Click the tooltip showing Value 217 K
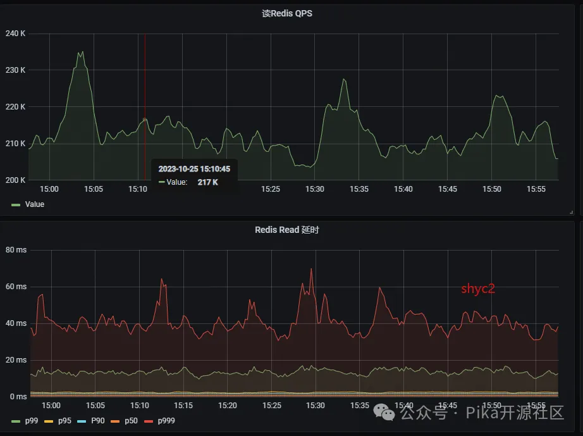 195,175
